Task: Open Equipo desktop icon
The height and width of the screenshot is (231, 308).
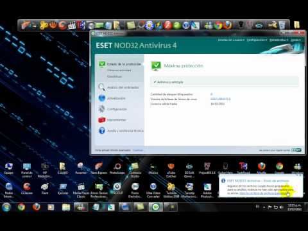Action: (8, 168)
